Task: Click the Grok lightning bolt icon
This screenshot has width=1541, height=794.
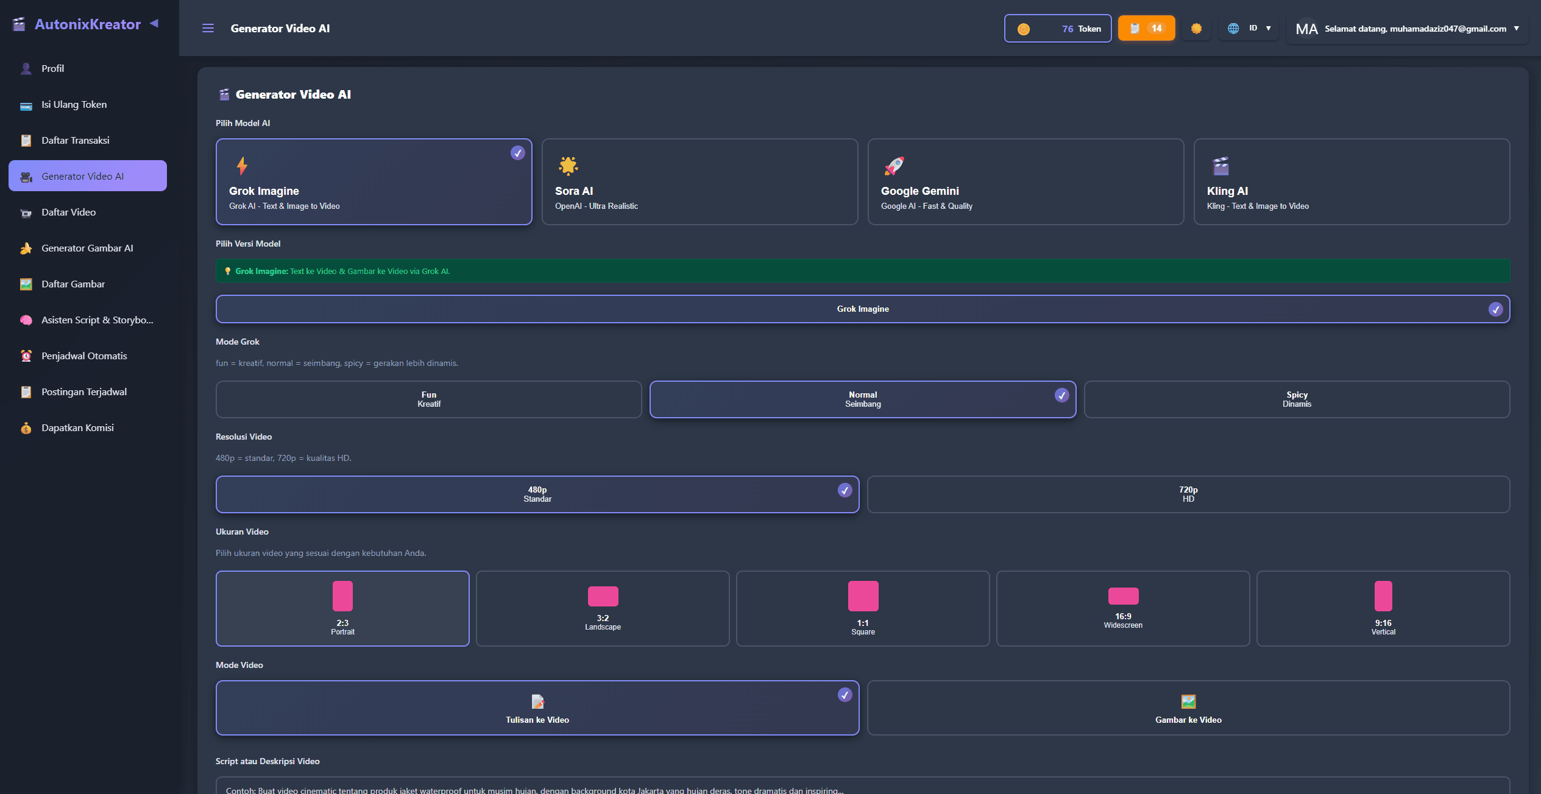Action: tap(242, 166)
